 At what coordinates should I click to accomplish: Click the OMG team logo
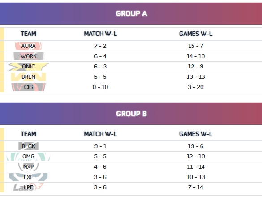[28, 157]
